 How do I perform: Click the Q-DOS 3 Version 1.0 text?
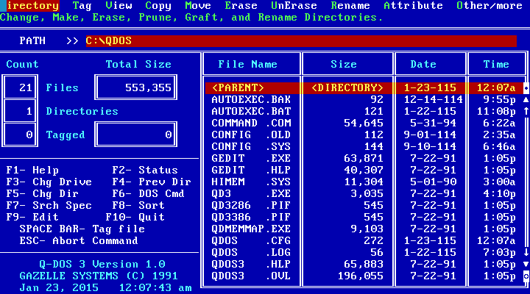tap(102, 265)
